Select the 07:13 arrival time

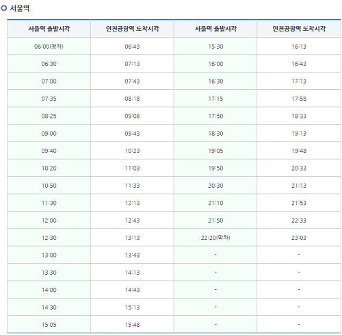pyautogui.click(x=132, y=64)
